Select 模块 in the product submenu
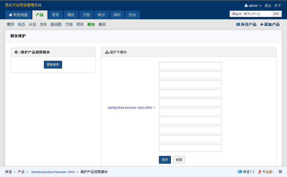The height and width of the screenshot is (177, 287). point(91,24)
